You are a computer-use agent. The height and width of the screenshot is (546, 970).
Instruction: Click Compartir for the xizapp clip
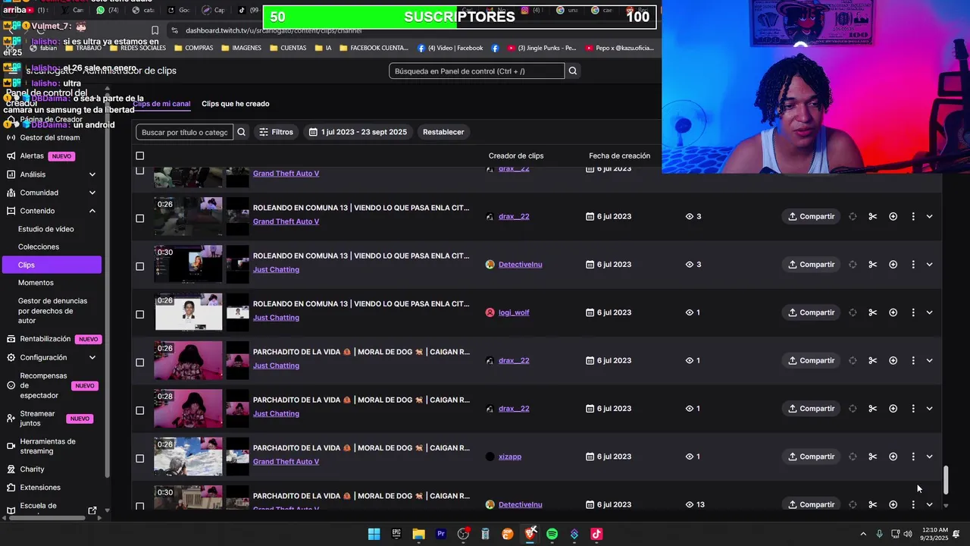coord(811,457)
